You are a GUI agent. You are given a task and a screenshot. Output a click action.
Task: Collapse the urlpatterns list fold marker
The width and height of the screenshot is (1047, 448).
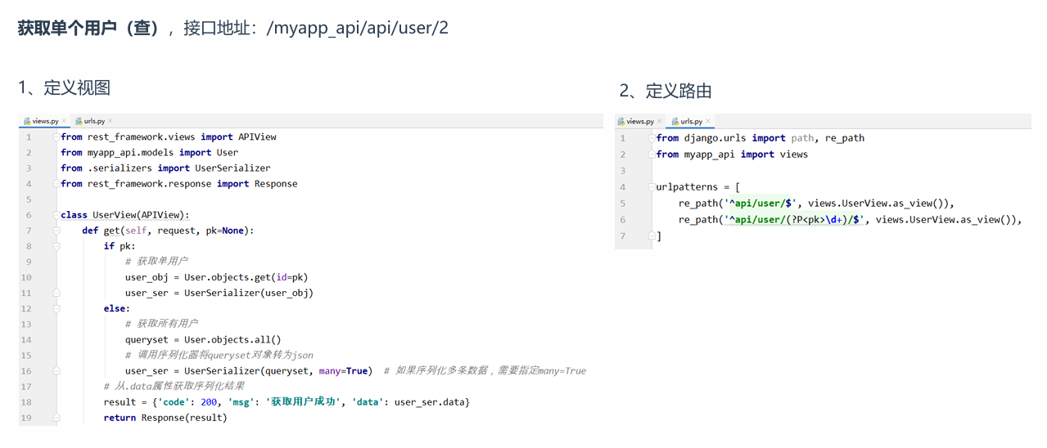click(x=652, y=187)
